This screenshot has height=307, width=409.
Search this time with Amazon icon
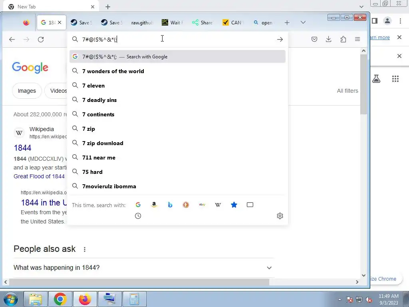pos(154,205)
